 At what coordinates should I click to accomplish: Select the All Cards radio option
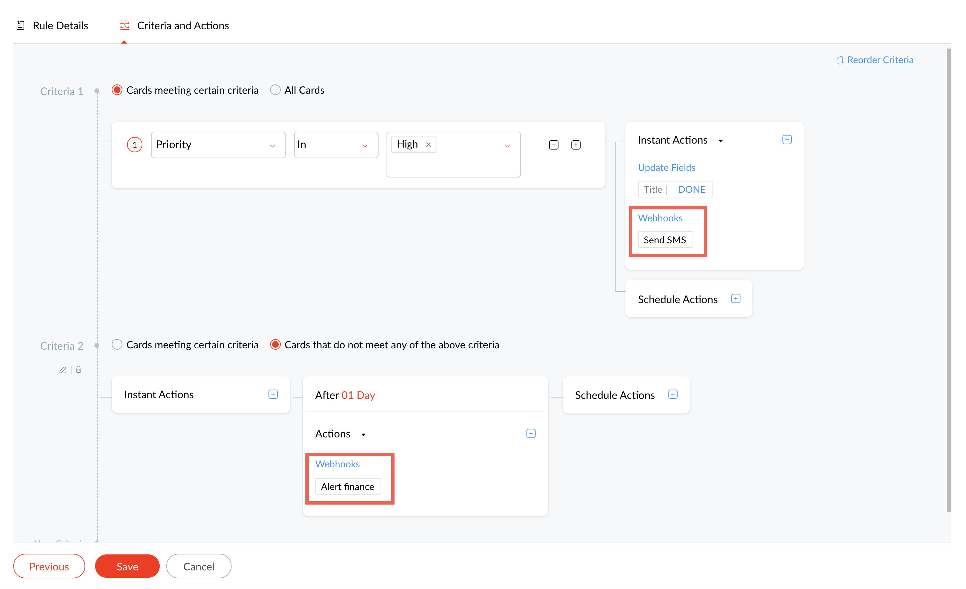[275, 90]
